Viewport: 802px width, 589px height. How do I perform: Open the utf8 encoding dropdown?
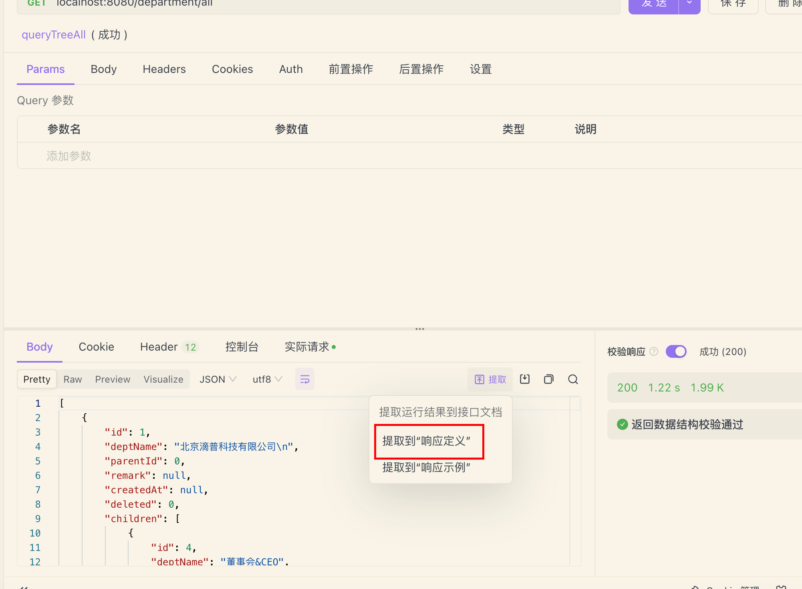click(268, 379)
